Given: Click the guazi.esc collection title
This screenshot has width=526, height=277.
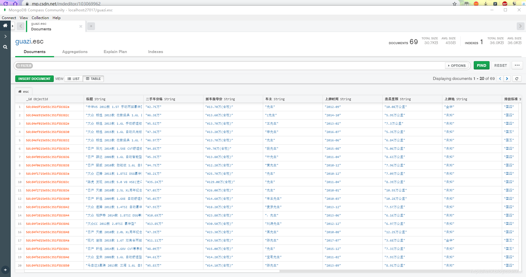Looking at the screenshot, I should pyautogui.click(x=29, y=41).
